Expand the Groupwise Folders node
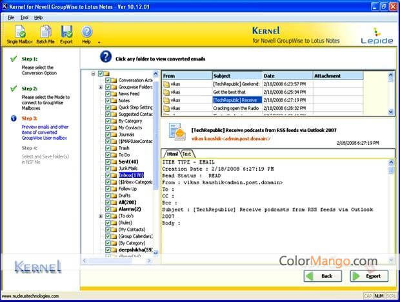This screenshot has width=400, height=302. pos(101,87)
